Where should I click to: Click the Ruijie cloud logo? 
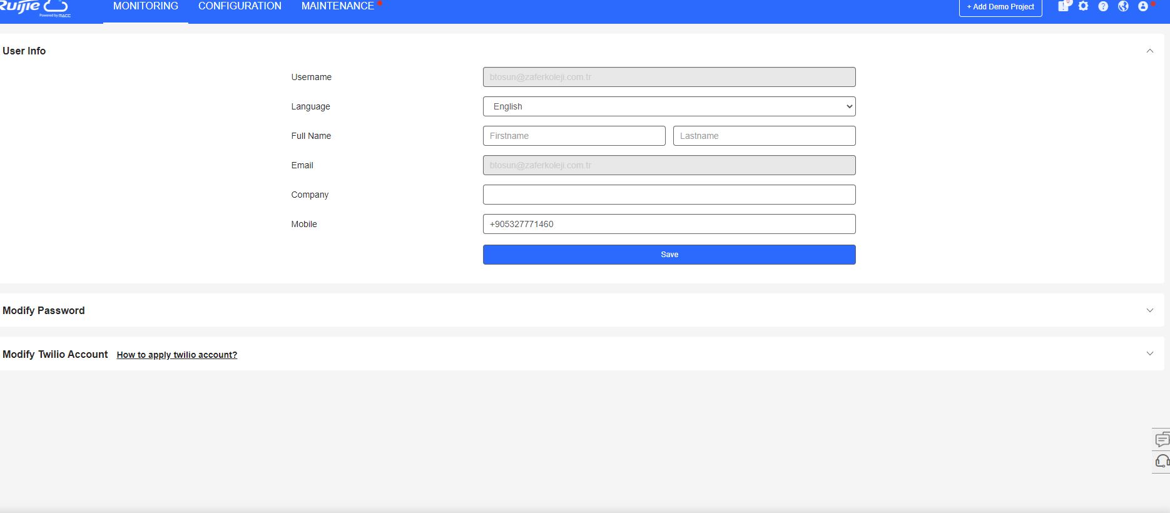coord(34,8)
